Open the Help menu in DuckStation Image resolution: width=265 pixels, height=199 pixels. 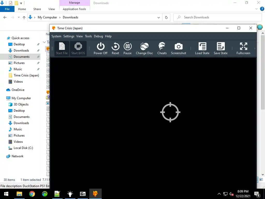(x=108, y=36)
